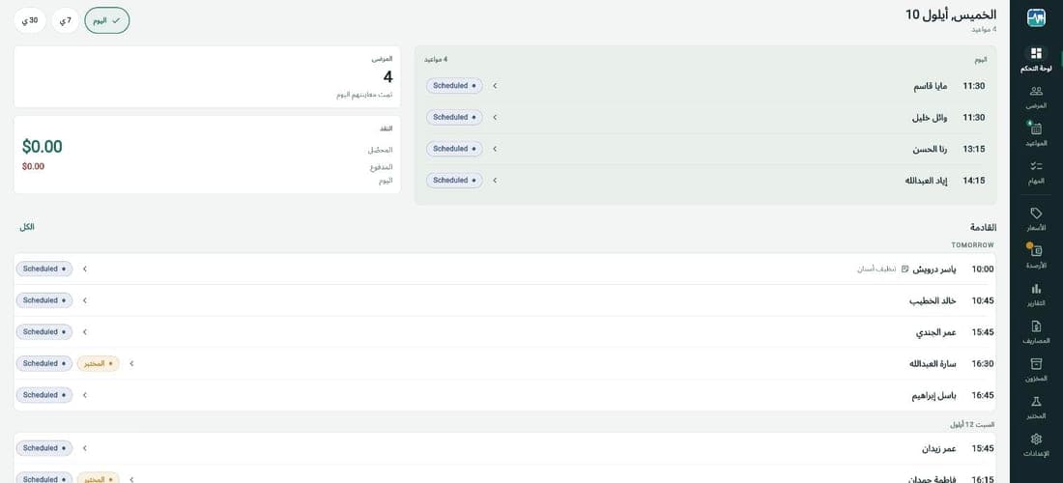Open the Inventory (المخزون) box icon

click(1036, 364)
